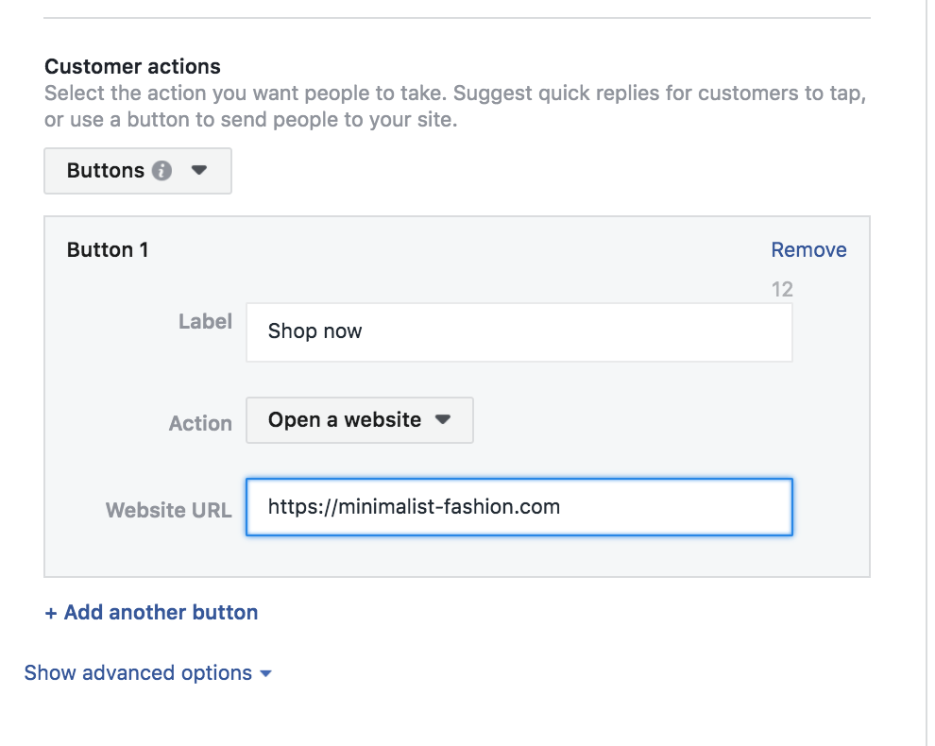Screen dimensions: 935x746
Task: Remove Button 1
Action: click(x=808, y=250)
